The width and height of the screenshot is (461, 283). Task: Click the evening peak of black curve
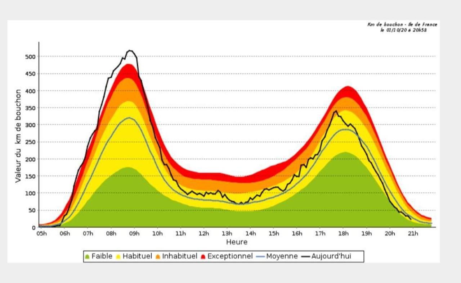[x=336, y=111]
